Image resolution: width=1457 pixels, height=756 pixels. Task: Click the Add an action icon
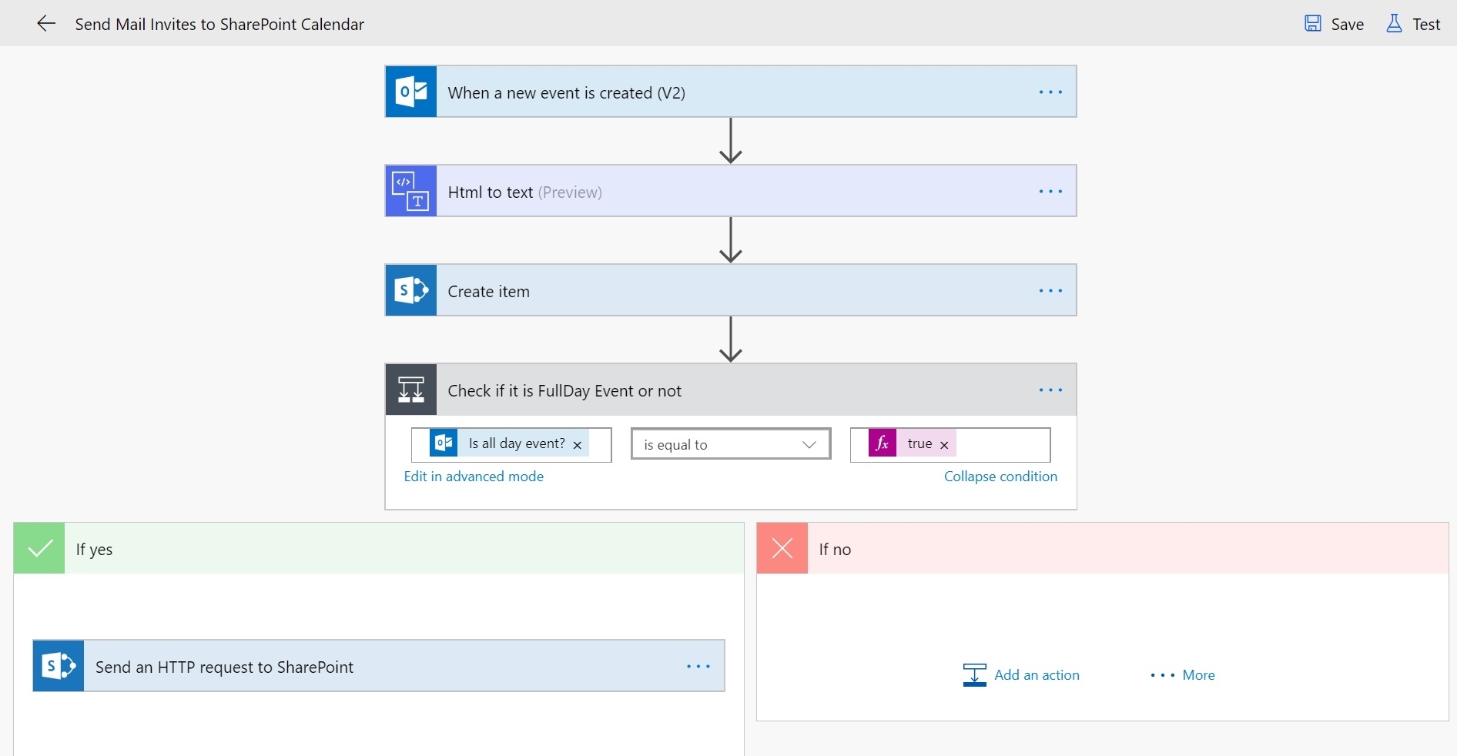coord(975,675)
